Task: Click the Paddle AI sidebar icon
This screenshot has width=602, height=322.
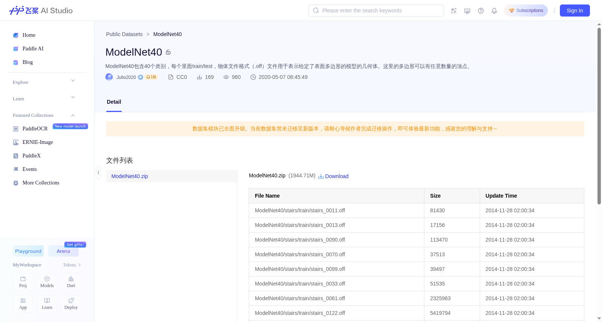Action: 16,49
